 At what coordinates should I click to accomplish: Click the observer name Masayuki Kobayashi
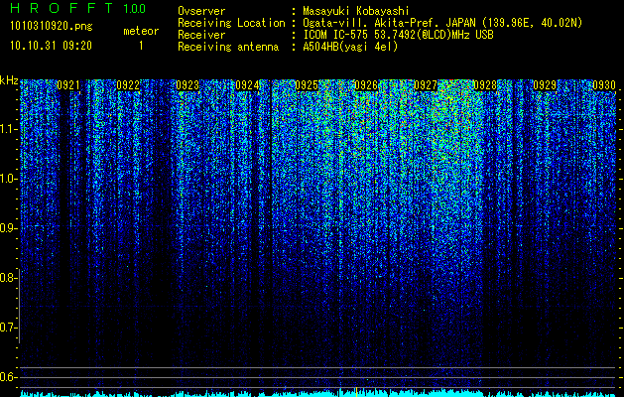pos(356,11)
